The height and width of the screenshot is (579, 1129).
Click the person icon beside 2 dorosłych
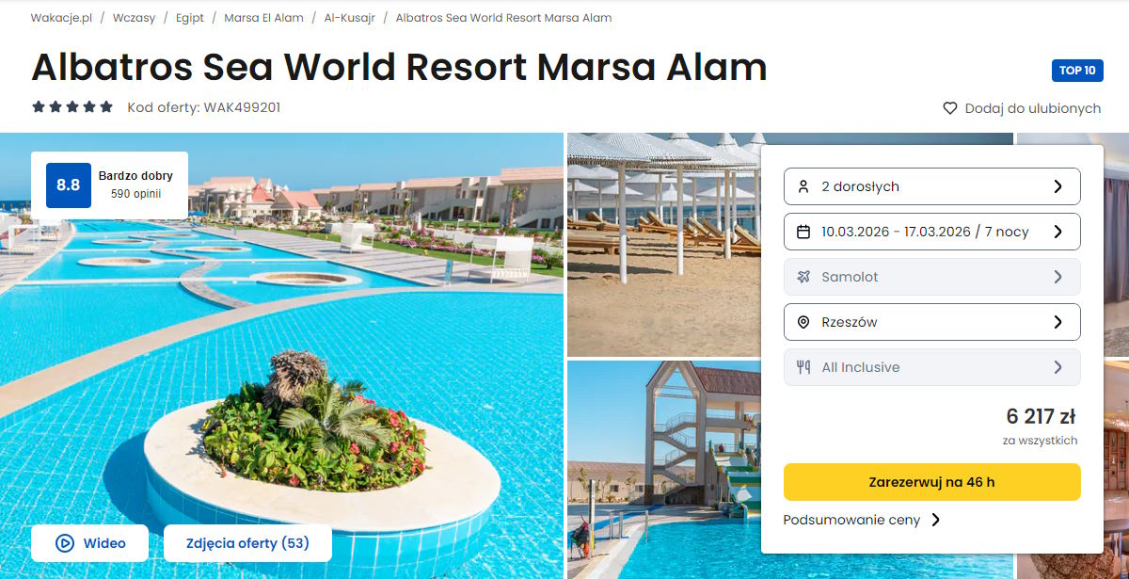803,186
